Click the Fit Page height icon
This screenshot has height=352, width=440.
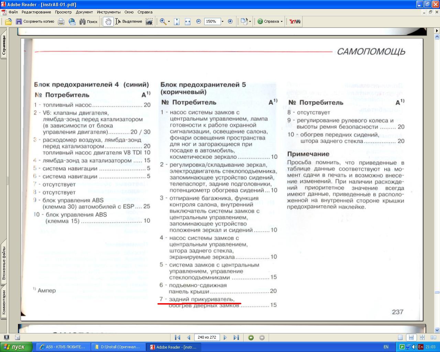pos(177,21)
